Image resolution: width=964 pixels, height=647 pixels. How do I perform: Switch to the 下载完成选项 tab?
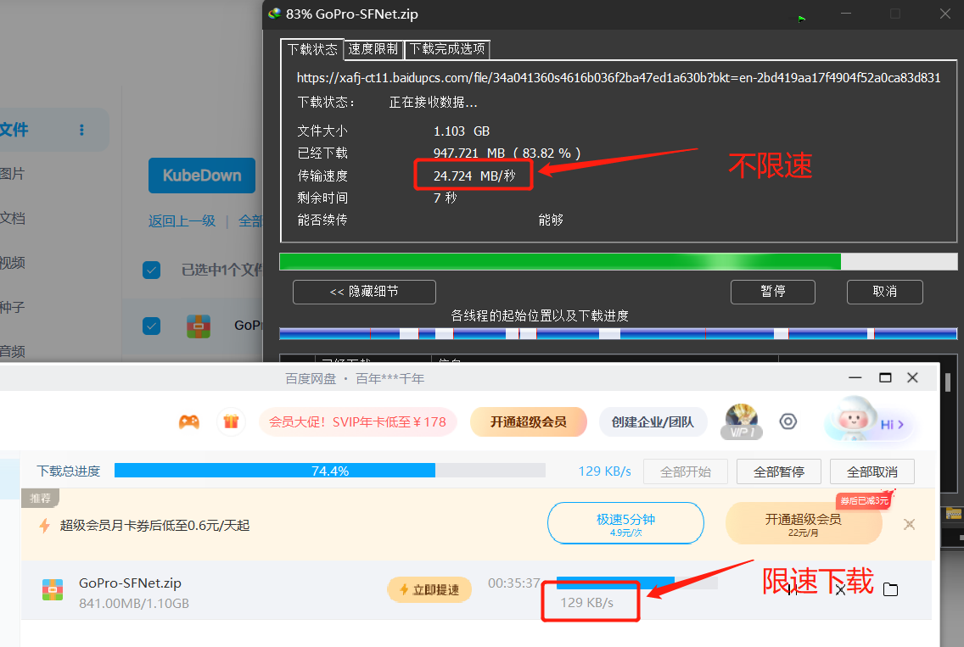[447, 49]
